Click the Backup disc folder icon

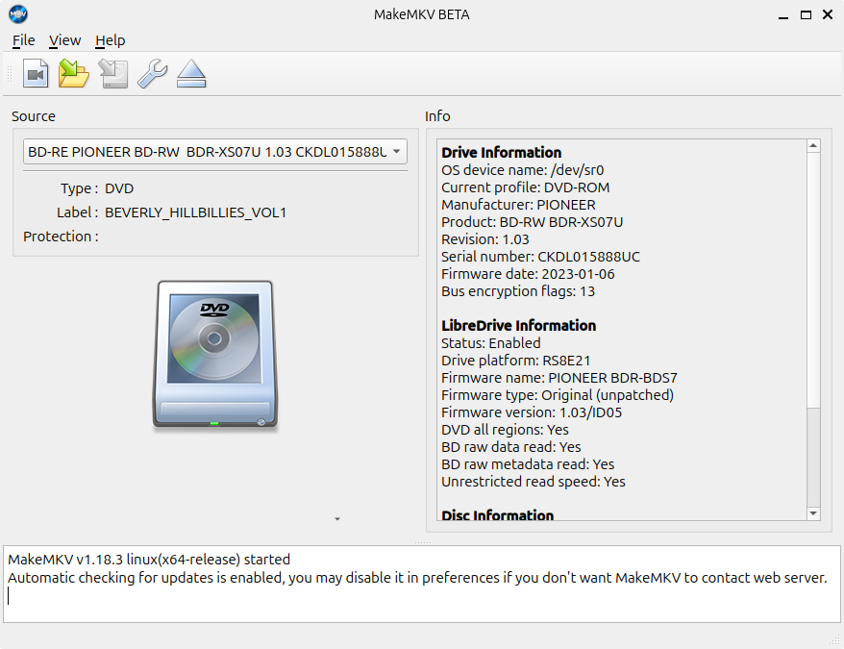tap(74, 74)
